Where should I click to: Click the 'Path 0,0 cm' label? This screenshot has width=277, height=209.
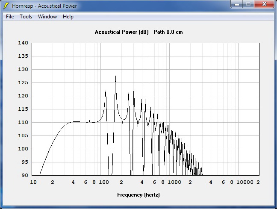[x=168, y=32]
